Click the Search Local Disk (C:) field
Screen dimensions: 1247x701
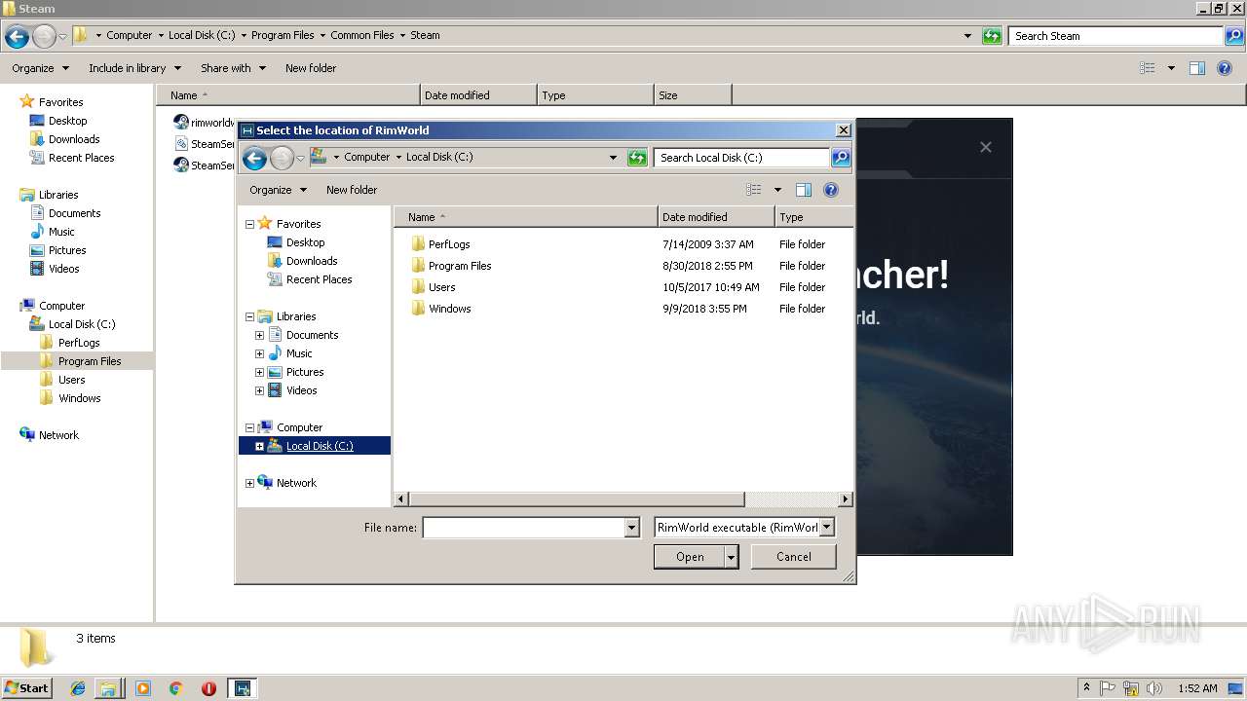(x=741, y=158)
